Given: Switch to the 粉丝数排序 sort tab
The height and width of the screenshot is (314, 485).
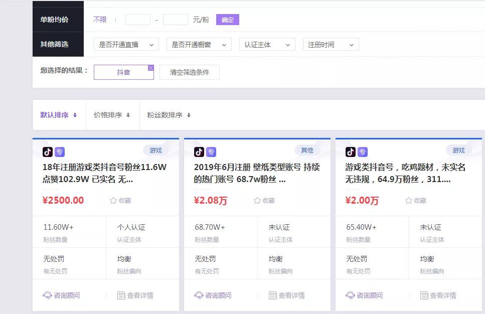Looking at the screenshot, I should coord(169,114).
